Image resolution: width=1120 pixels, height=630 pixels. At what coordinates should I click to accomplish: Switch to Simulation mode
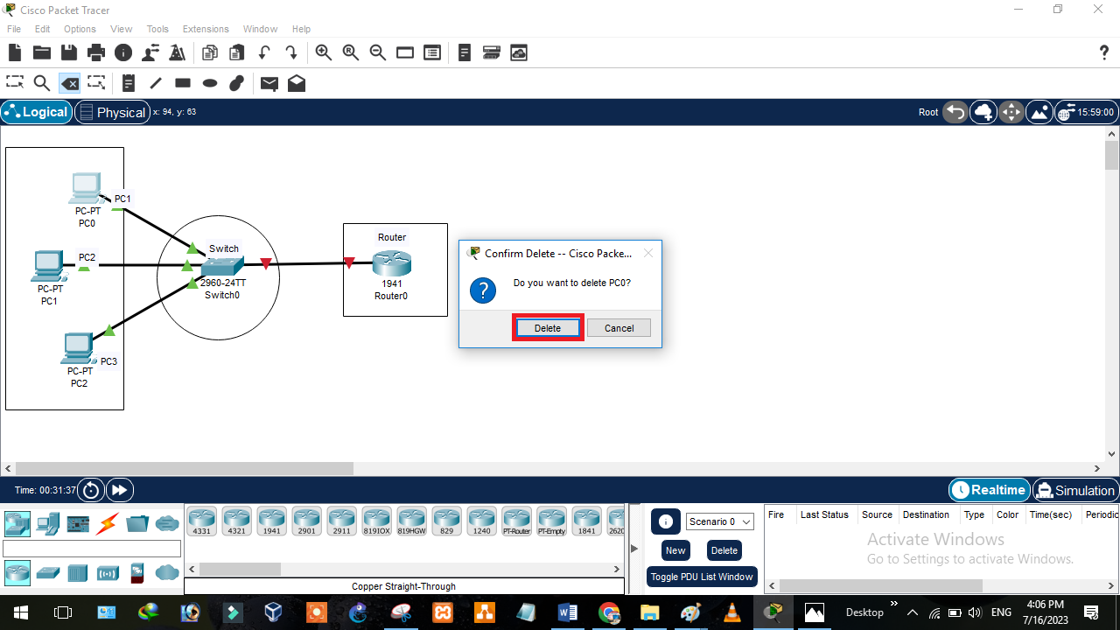coord(1074,490)
